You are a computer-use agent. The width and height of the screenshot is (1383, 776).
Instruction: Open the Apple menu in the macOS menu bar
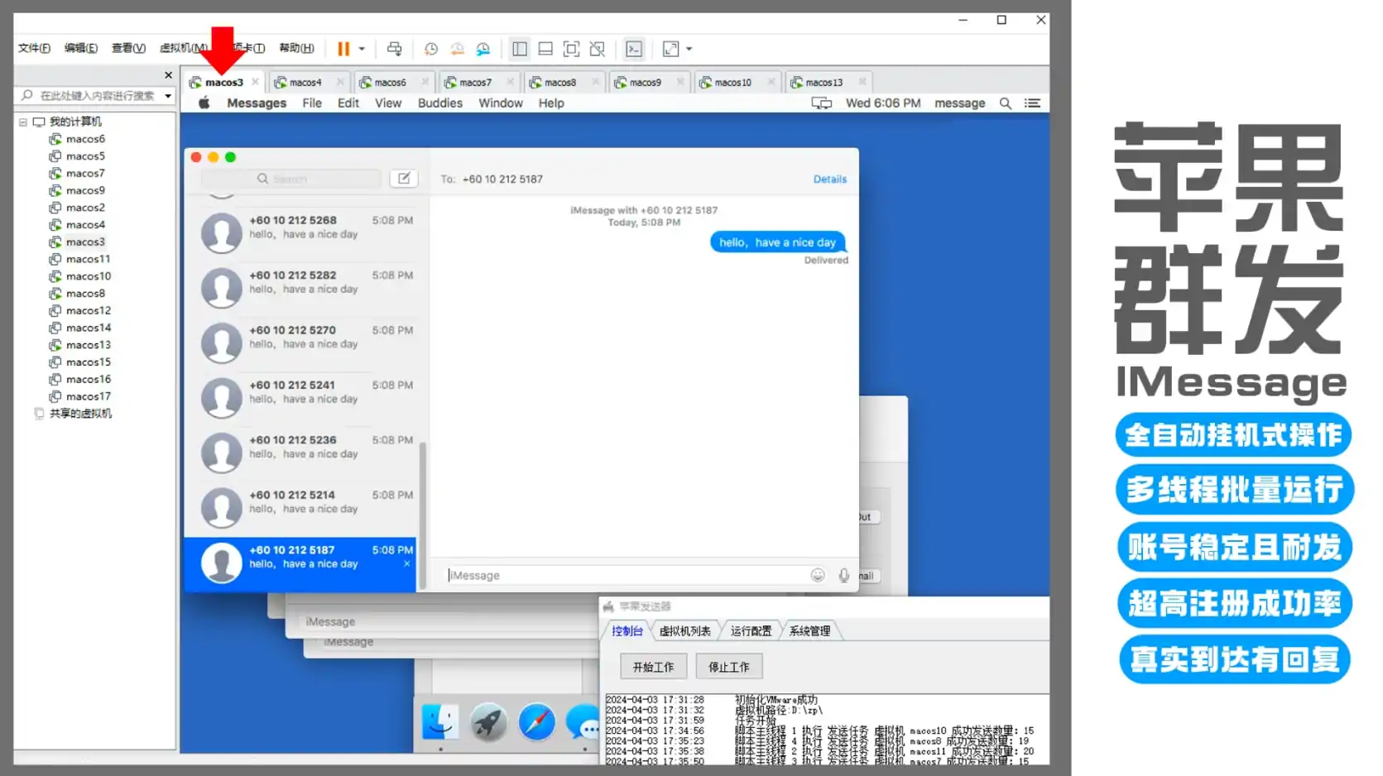[x=204, y=103]
